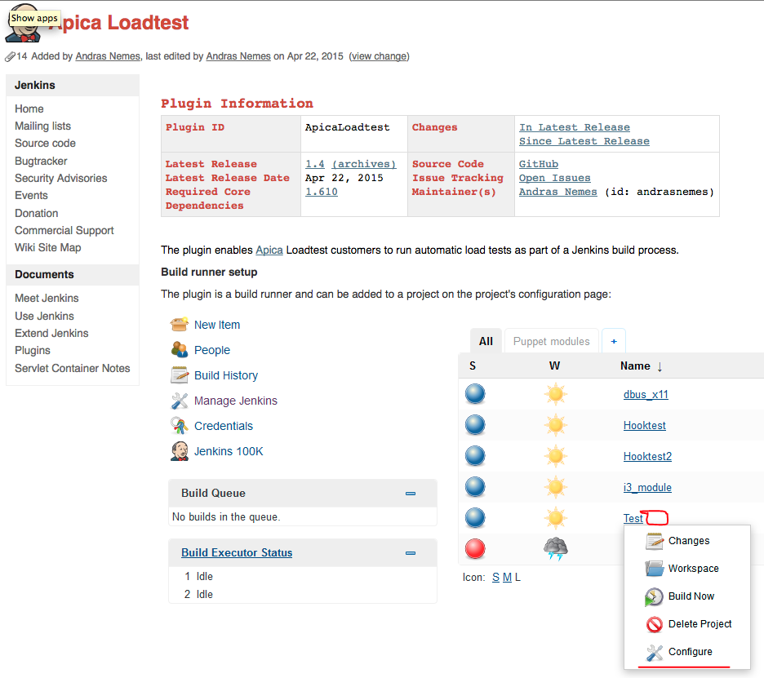
Task: Open Plugins in Documents sidebar
Action: pyautogui.click(x=32, y=350)
